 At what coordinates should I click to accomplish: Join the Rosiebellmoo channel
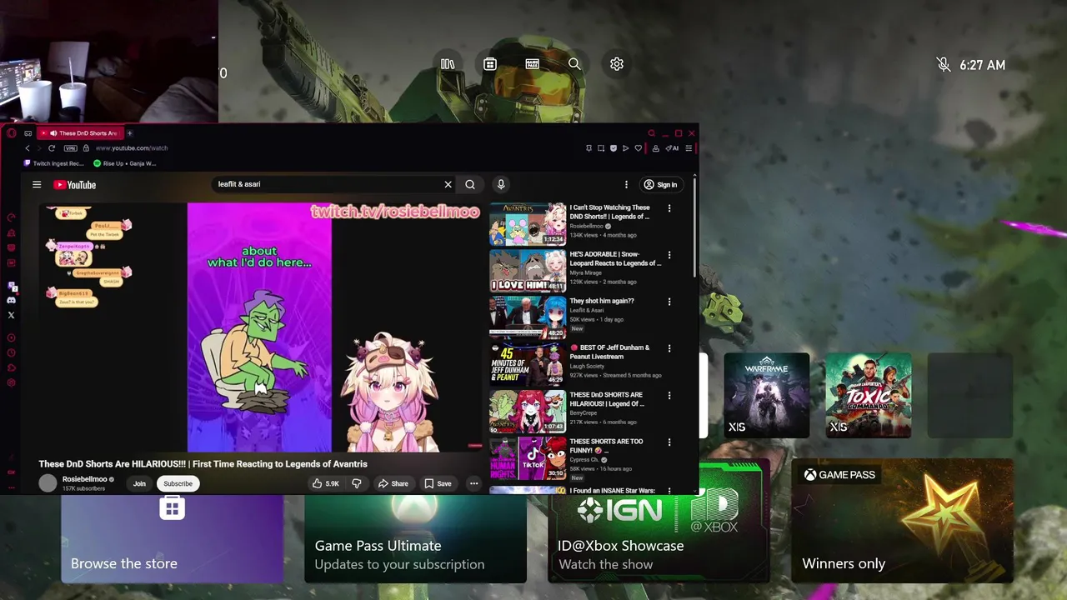click(x=139, y=483)
